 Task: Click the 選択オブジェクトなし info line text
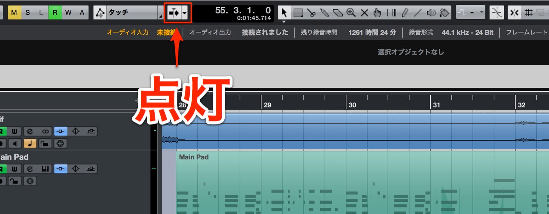tap(411, 52)
